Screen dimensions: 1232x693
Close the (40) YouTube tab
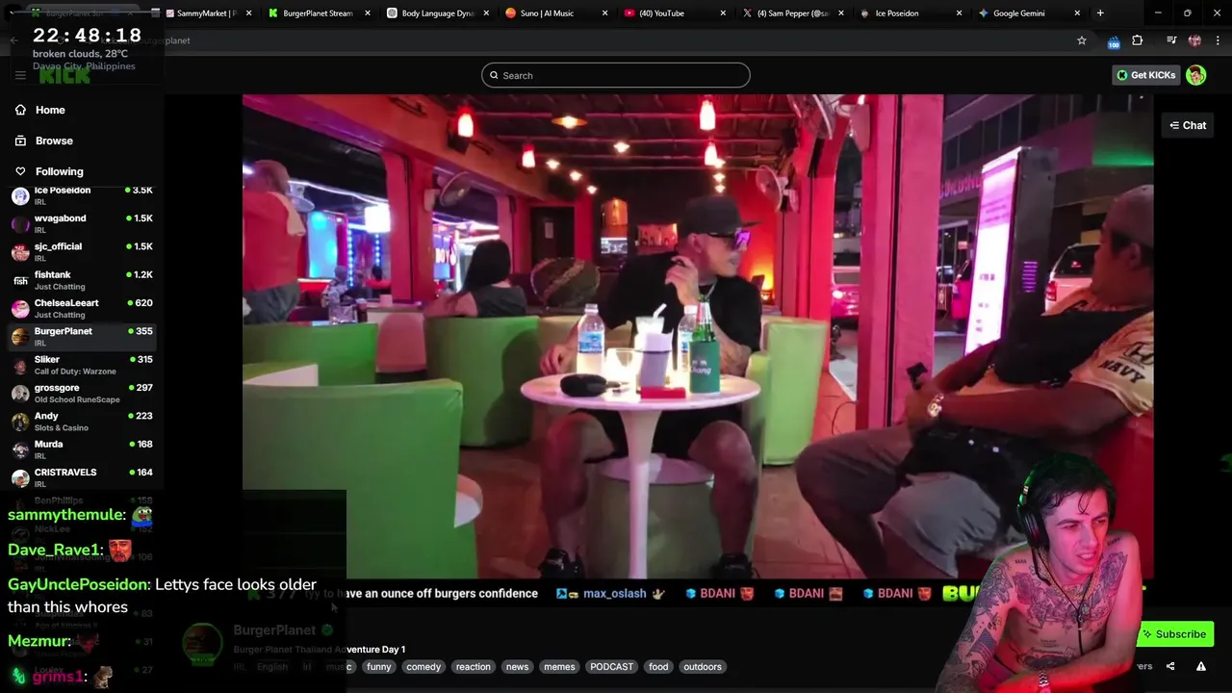pyautogui.click(x=723, y=13)
